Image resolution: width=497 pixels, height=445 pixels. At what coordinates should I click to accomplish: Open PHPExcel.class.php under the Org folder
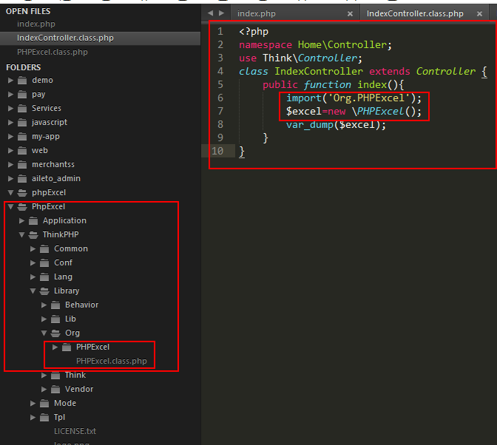pos(111,361)
